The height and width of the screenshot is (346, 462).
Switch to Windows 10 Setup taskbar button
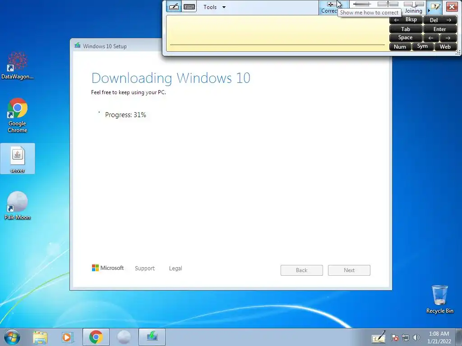(x=152, y=337)
